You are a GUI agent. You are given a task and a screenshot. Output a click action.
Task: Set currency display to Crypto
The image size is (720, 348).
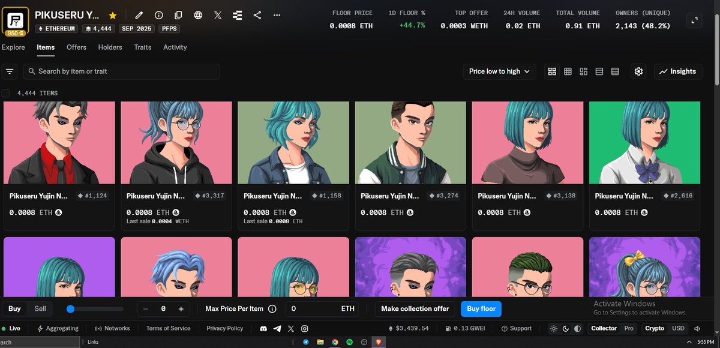[655, 329]
